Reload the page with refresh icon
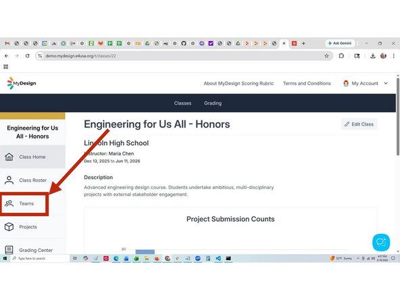This screenshot has height=300, width=400. pyautogui.click(x=28, y=56)
